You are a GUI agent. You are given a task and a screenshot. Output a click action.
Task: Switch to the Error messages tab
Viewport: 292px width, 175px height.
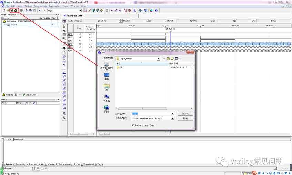coord(78,164)
